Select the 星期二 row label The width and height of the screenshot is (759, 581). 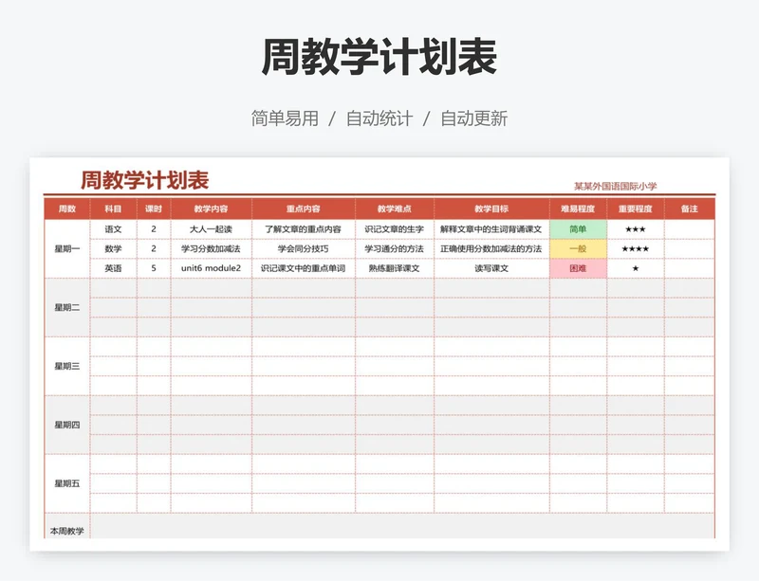(x=67, y=308)
